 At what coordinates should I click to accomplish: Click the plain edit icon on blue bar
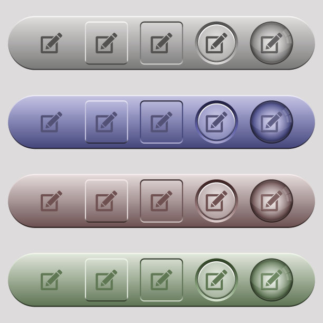[x=51, y=122]
